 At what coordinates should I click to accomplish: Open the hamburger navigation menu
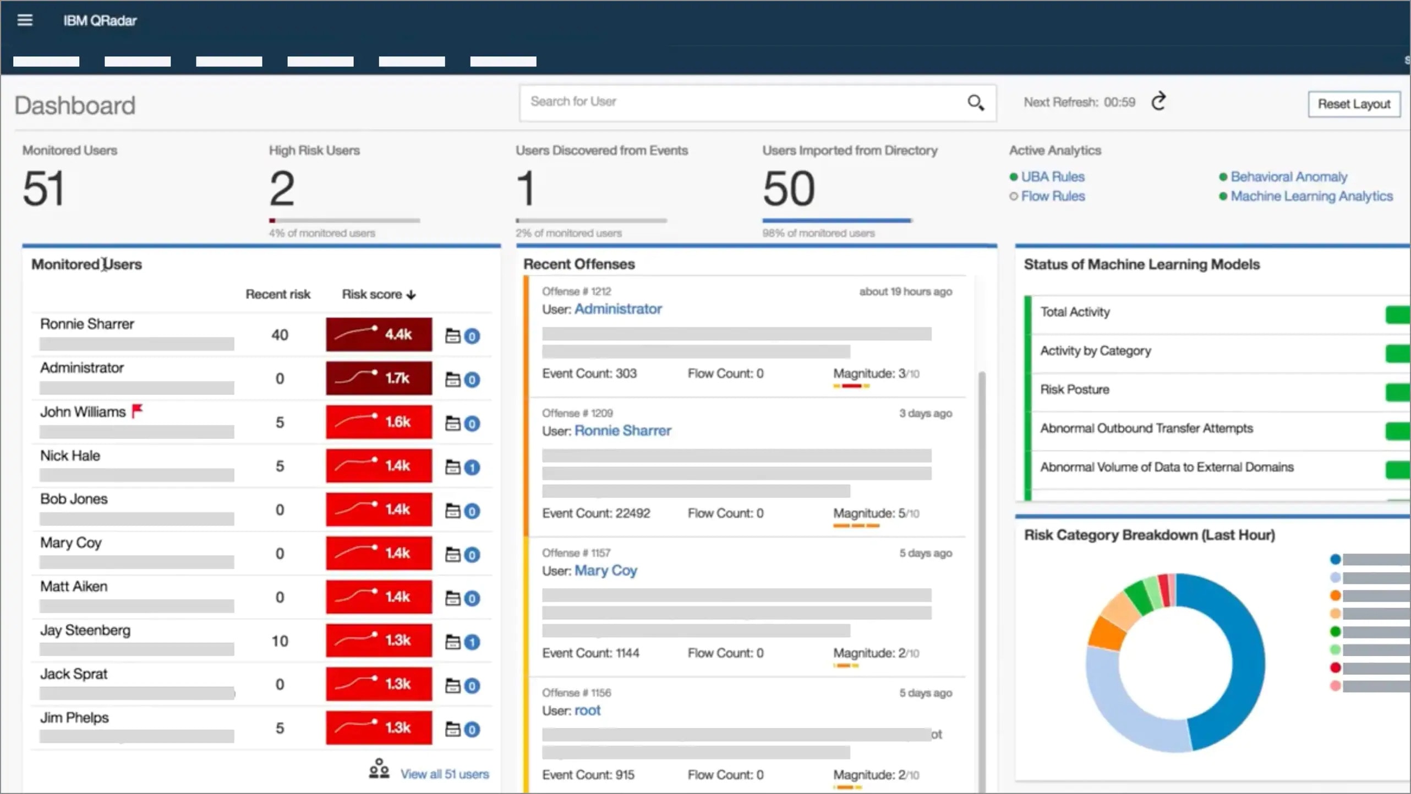25,20
